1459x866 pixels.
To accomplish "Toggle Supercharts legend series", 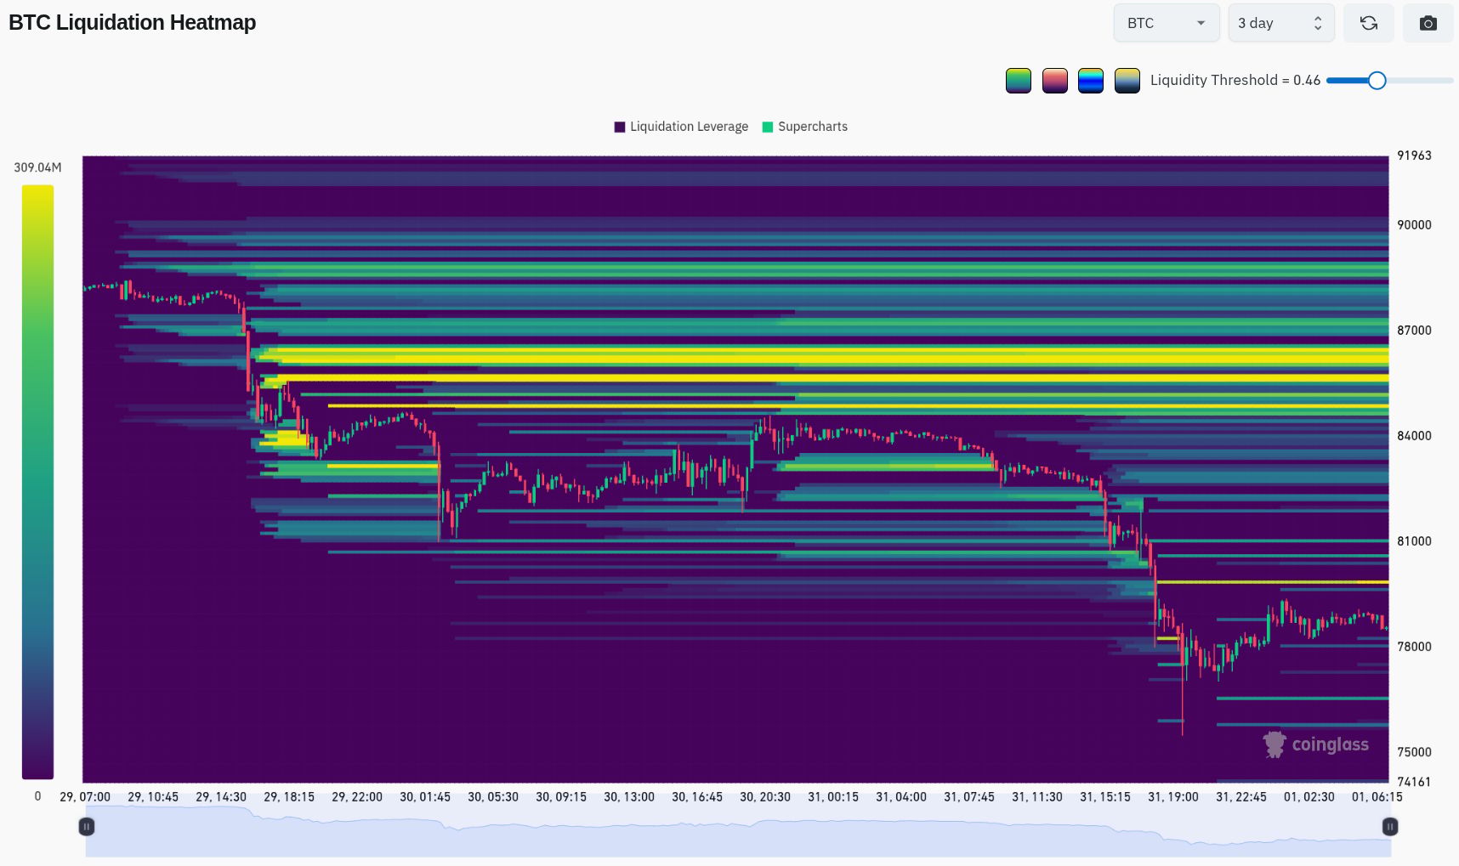I will click(804, 127).
